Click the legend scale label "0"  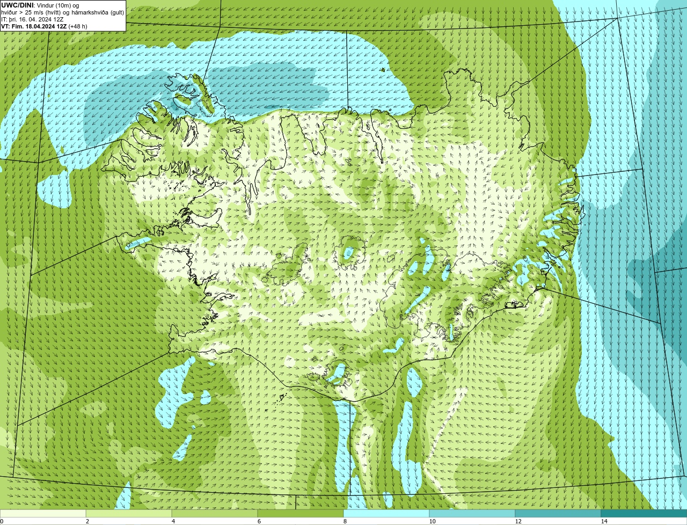[x=2, y=521]
